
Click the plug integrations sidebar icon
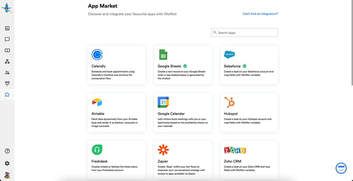click(x=7, y=84)
